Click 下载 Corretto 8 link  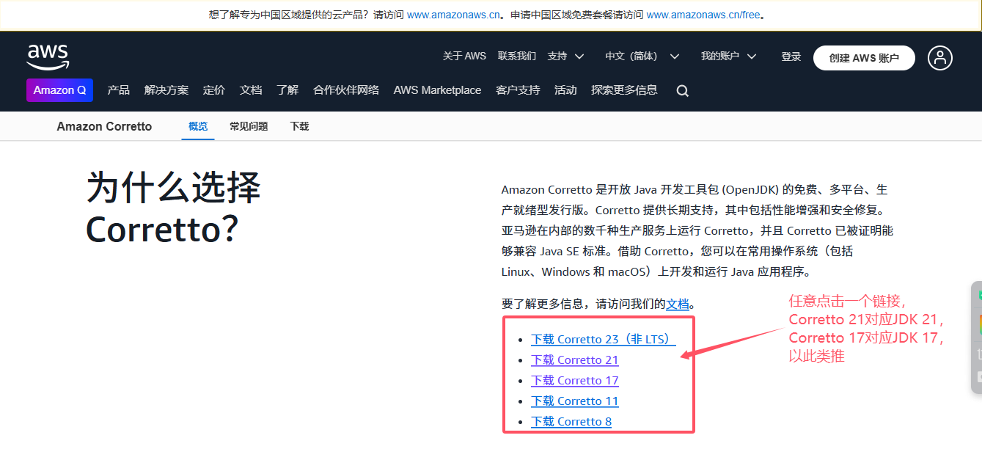coord(571,422)
